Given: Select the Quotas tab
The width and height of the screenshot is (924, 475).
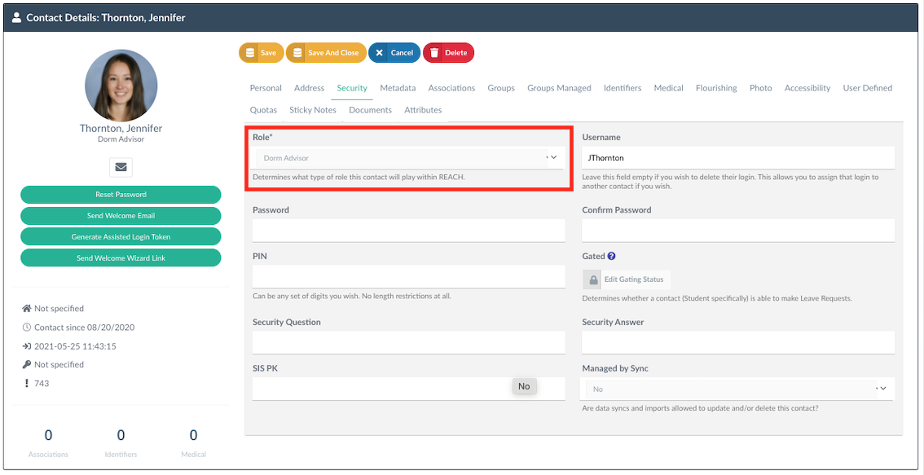Looking at the screenshot, I should tap(263, 110).
